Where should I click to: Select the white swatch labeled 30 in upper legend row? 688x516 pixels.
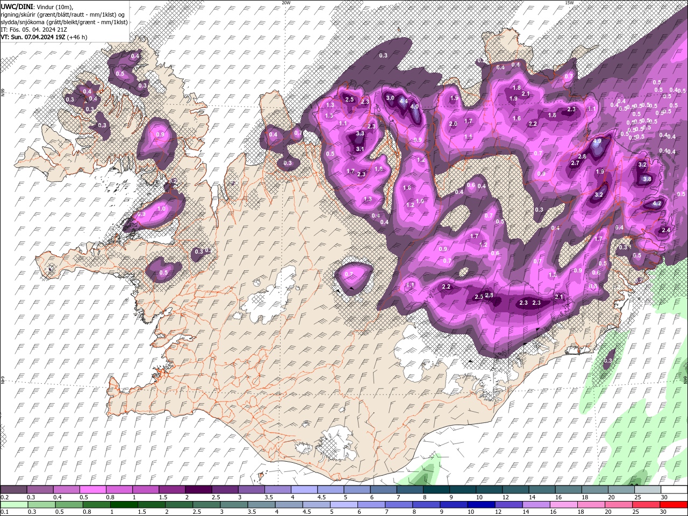tap(674, 490)
